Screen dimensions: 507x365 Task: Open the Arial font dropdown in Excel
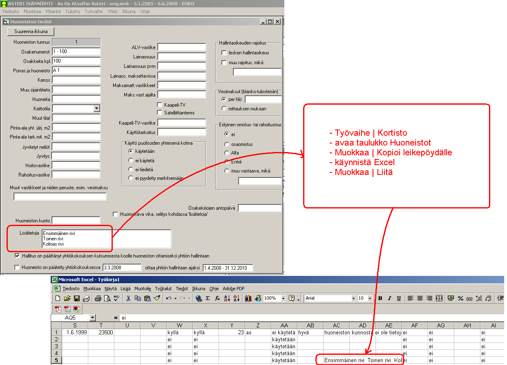(353, 298)
